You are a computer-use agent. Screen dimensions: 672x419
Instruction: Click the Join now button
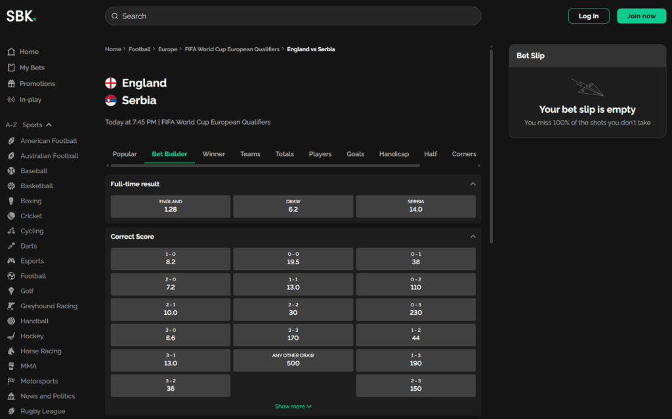click(641, 16)
